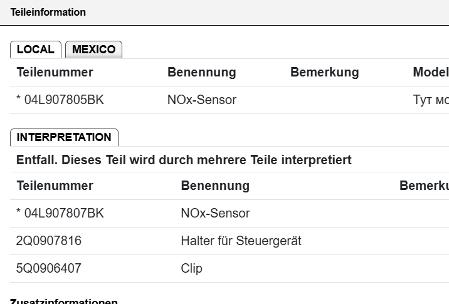Select replacement part 04L907807BK
Screen dimensions: 449x304
(x=60, y=213)
